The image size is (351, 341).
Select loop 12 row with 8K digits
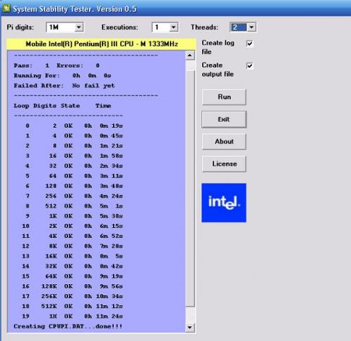[x=72, y=246]
